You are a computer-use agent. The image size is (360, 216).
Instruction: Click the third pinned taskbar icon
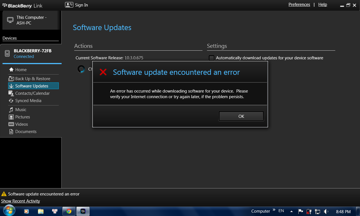tap(55, 211)
